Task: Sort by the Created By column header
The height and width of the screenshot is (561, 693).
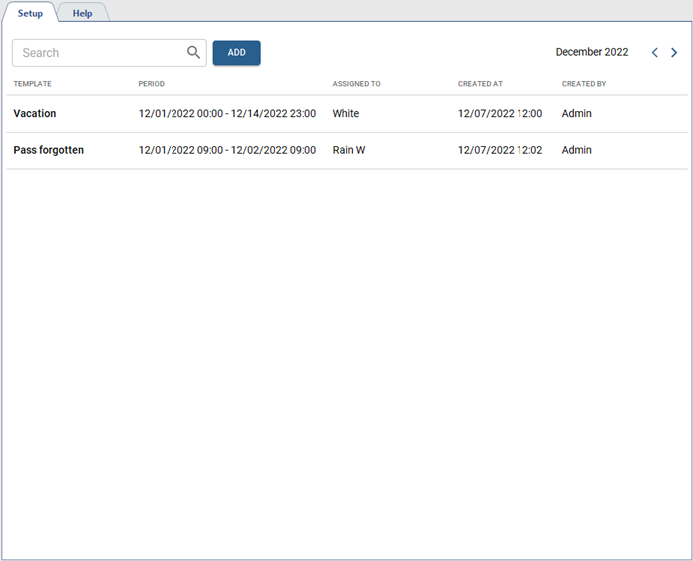Action: 584,84
